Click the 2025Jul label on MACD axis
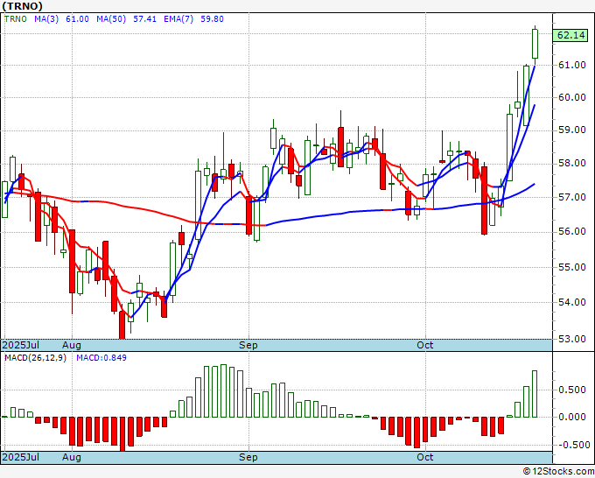This screenshot has height=478, width=595. point(21,457)
